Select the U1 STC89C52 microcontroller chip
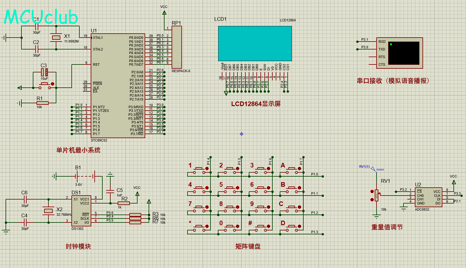Image resolution: width=466 pixels, height=268 pixels. click(x=118, y=86)
